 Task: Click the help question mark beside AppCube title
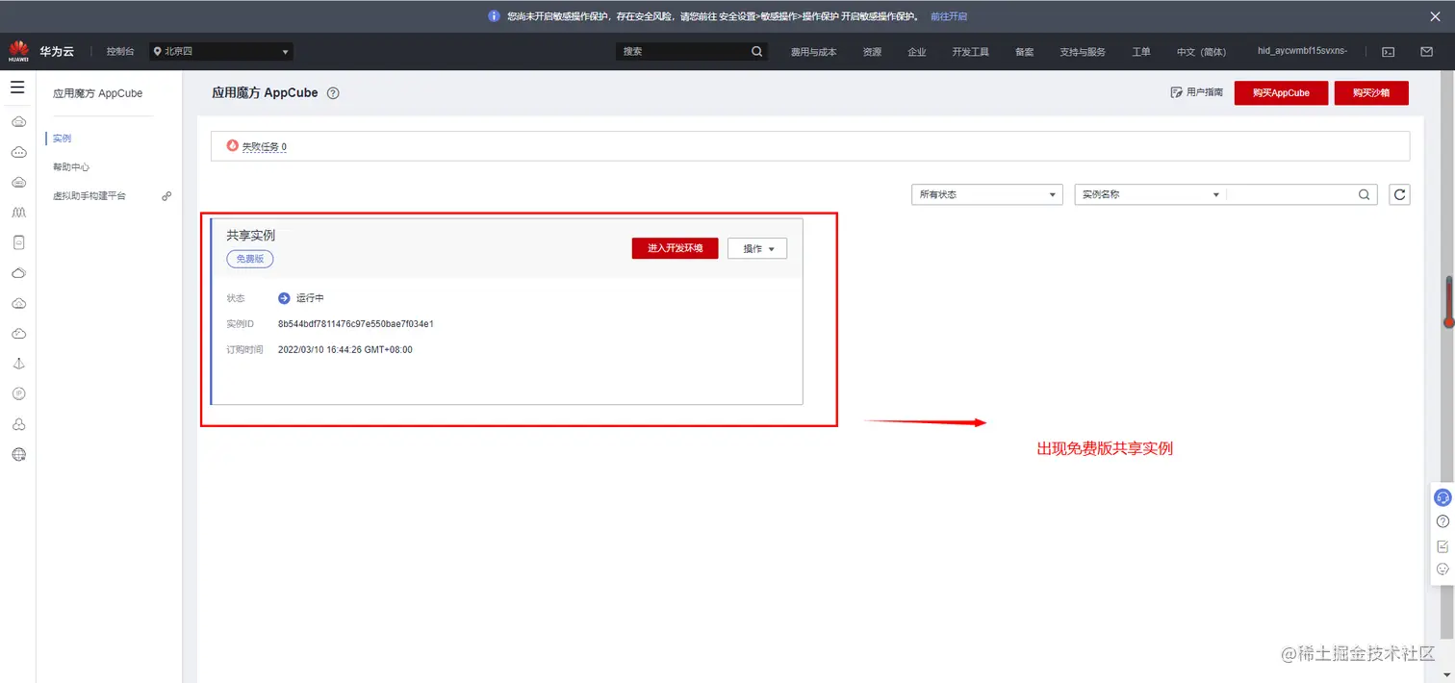pos(333,93)
